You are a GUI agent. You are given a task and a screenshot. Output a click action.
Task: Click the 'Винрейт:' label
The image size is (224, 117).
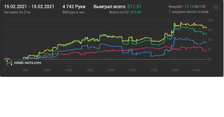[x=176, y=7]
